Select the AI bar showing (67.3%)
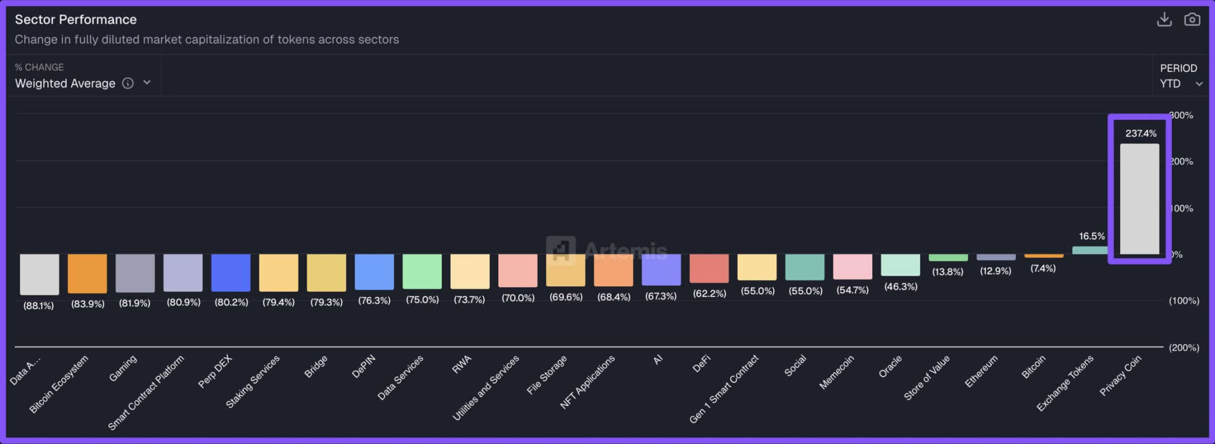1215x444 pixels. tap(661, 270)
